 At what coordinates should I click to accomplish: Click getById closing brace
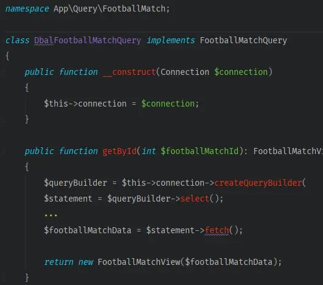[27, 278]
